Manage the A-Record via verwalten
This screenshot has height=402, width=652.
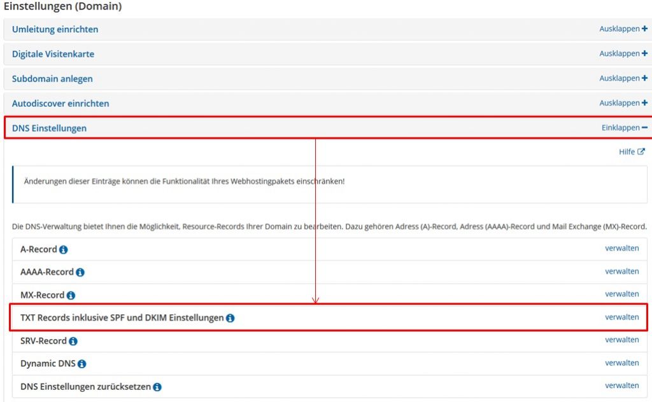tap(621, 249)
